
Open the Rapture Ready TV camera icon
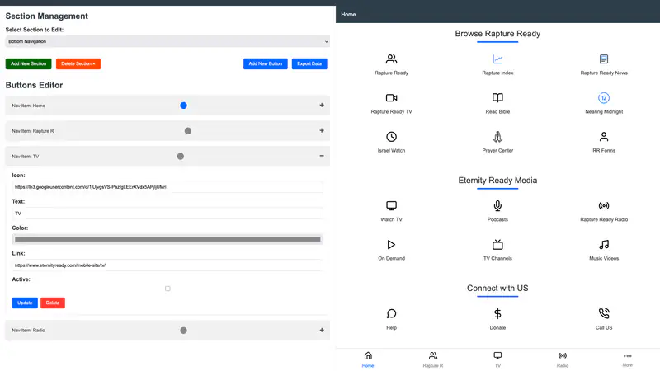(391, 98)
